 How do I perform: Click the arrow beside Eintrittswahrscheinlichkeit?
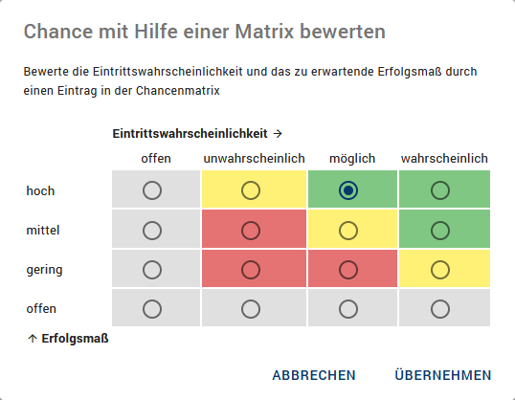(x=278, y=134)
